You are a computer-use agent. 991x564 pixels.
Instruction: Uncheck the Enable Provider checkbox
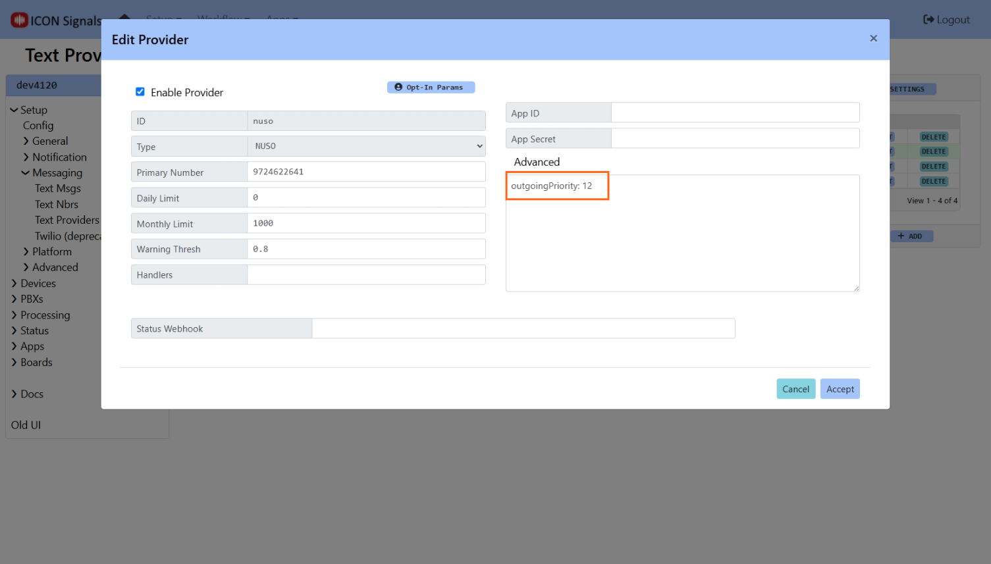(x=140, y=91)
